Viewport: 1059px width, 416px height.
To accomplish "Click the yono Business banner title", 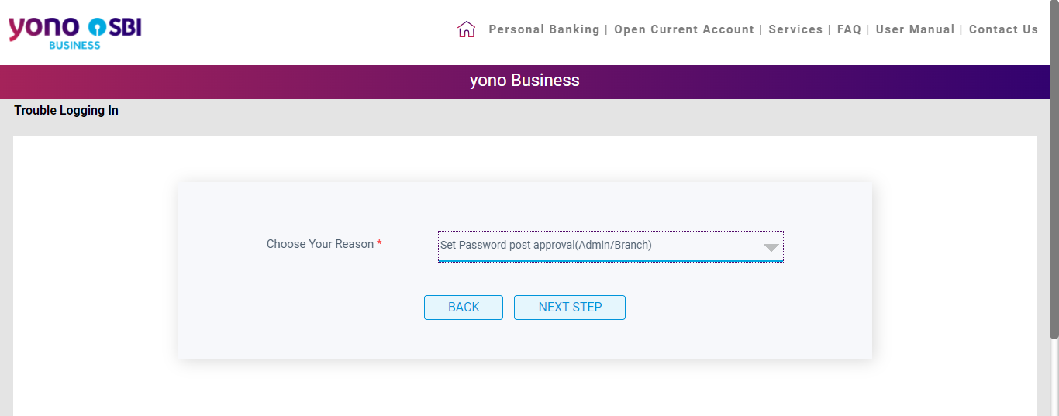I will (x=525, y=81).
